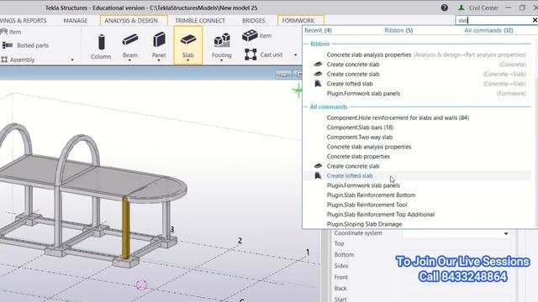Select Component.Two way slab
538x302 pixels.
[418, 137]
